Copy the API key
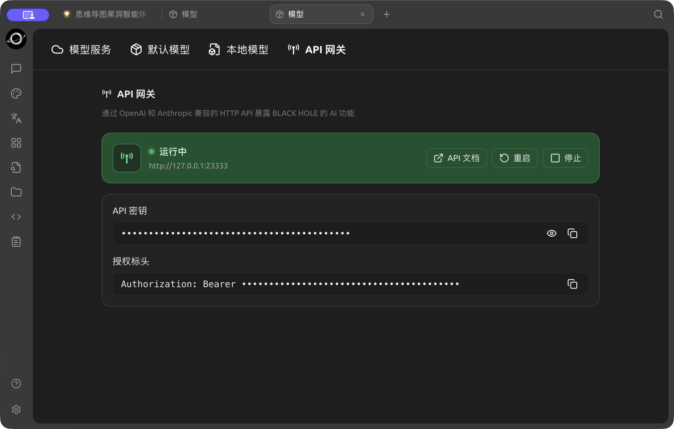 [572, 233]
